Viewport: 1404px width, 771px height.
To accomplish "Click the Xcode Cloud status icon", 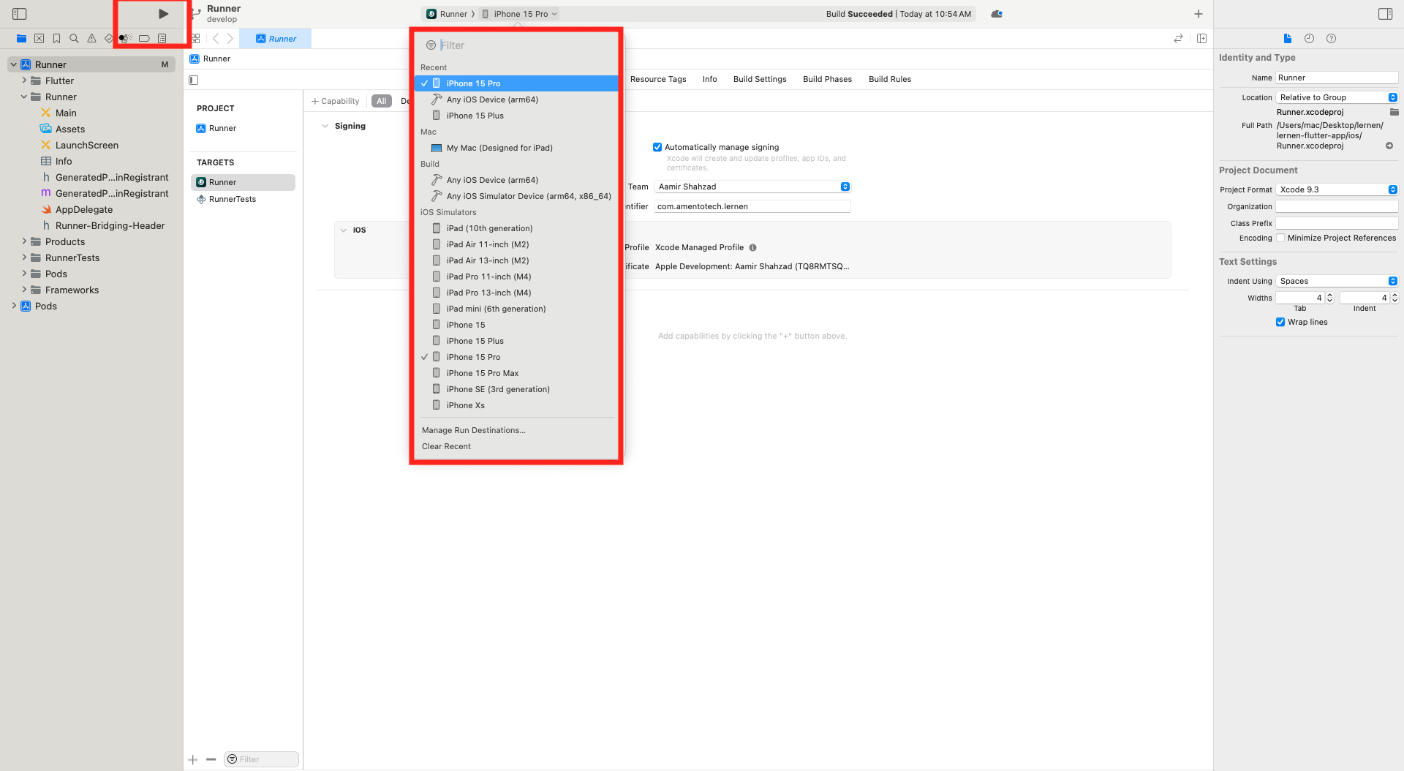I will click(x=997, y=14).
